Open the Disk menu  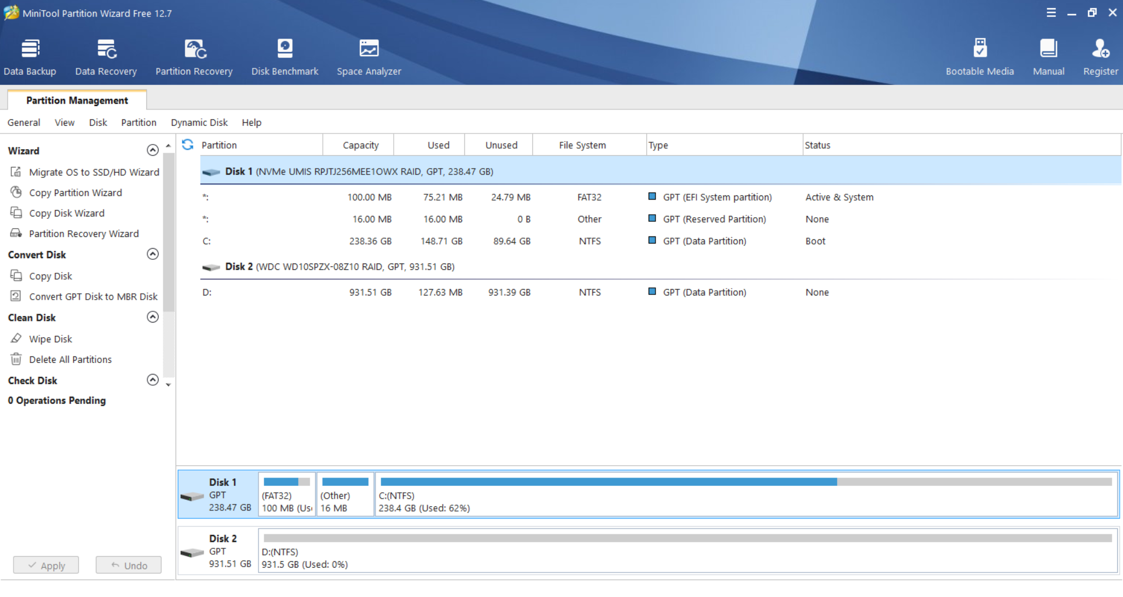point(98,122)
